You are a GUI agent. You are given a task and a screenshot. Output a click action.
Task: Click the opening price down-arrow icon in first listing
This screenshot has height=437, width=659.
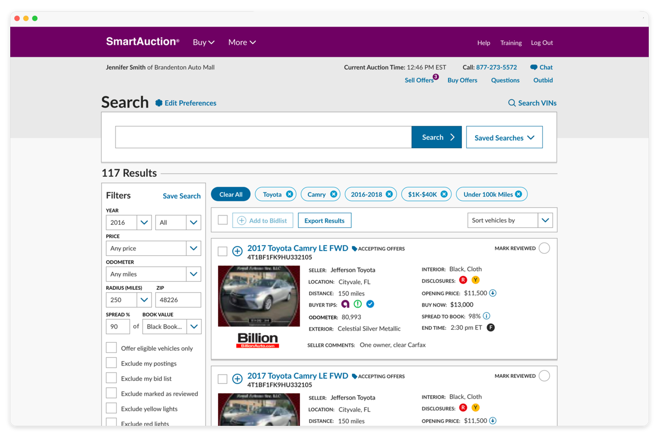tap(493, 293)
